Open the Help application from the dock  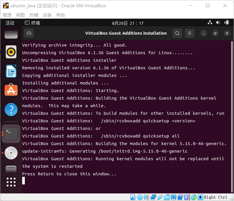point(11,110)
